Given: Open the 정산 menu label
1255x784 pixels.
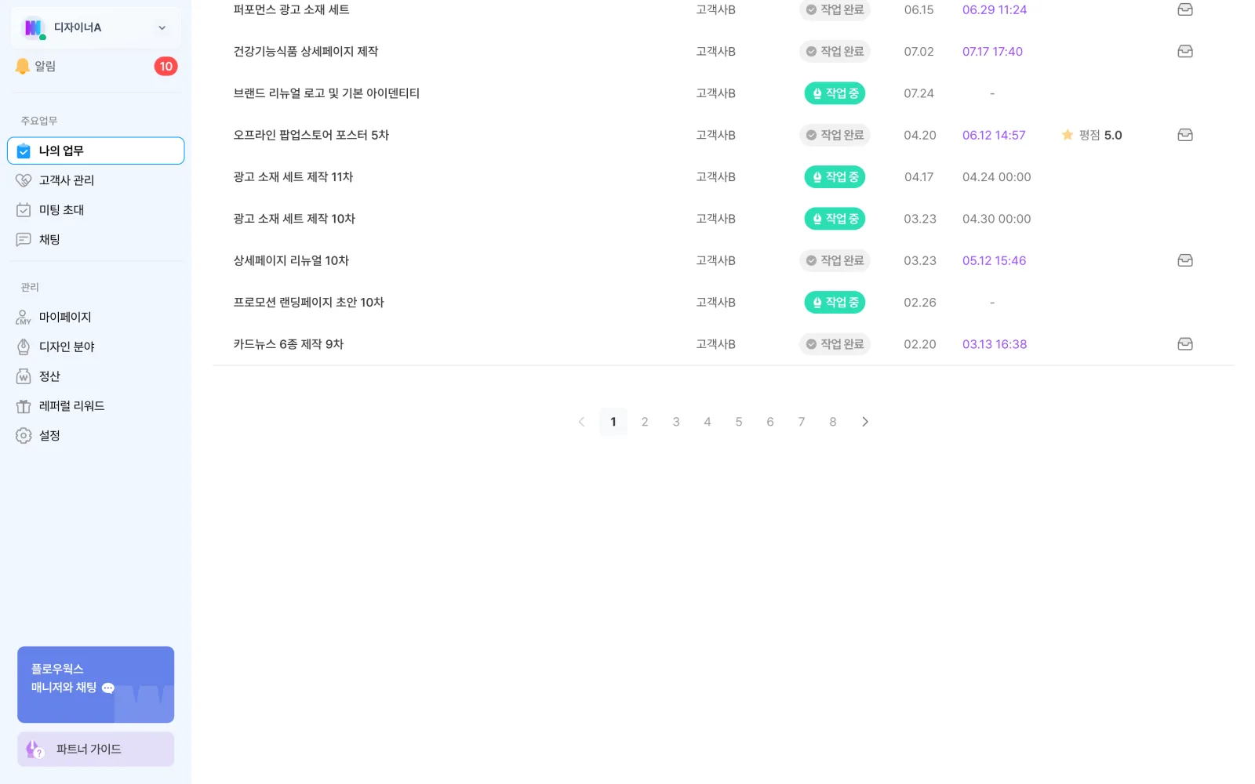Looking at the screenshot, I should point(49,376).
